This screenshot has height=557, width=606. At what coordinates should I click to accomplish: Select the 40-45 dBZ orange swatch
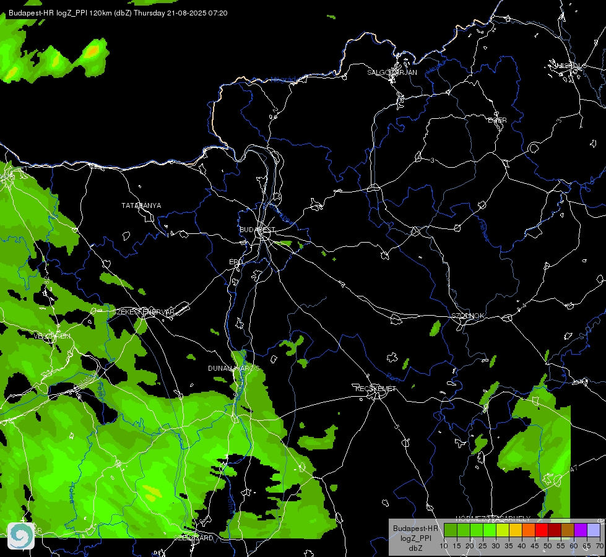[x=529, y=530]
